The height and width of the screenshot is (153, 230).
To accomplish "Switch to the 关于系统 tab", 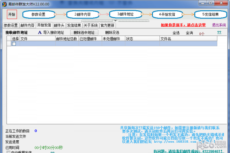I will pos(91,25).
